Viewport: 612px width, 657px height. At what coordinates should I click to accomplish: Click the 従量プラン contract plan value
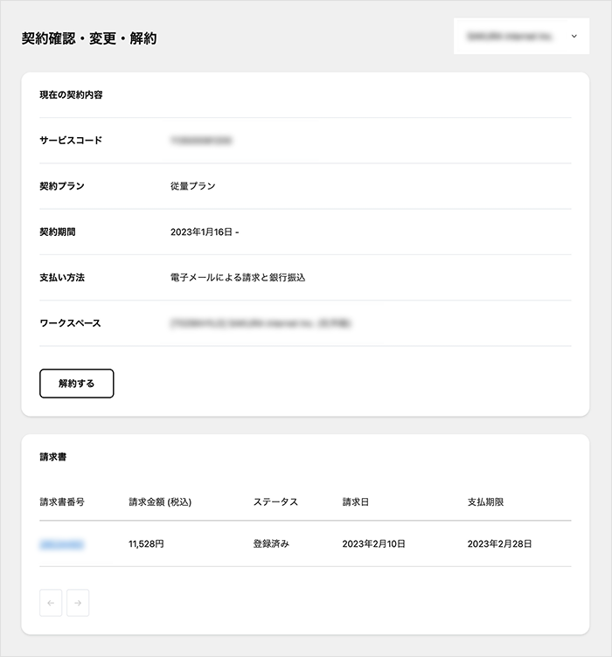(193, 186)
